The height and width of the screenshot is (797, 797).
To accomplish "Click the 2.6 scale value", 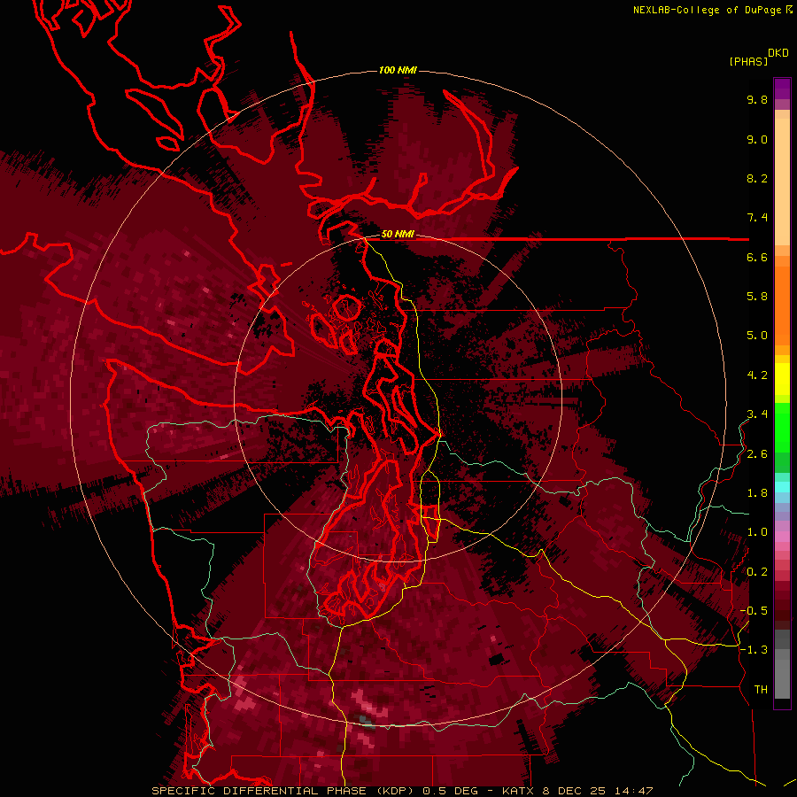I will [x=757, y=454].
